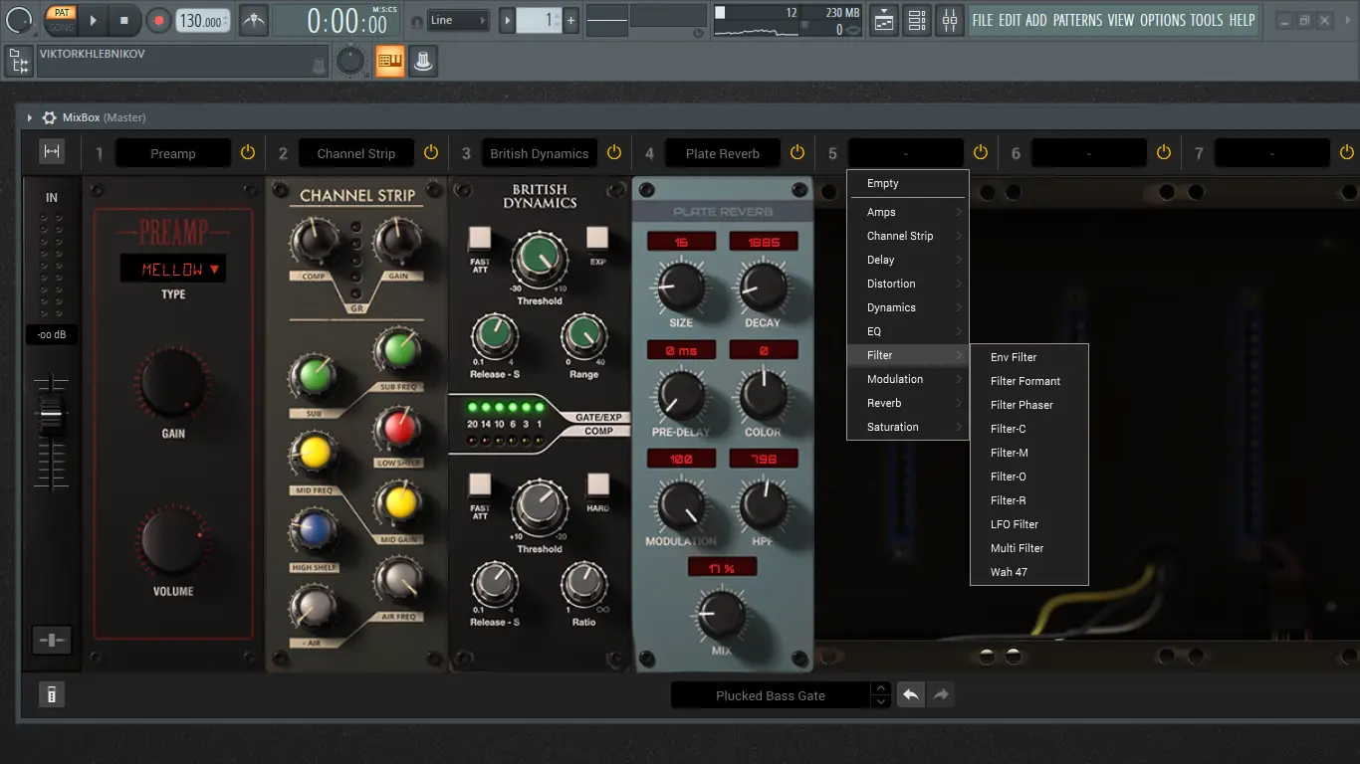Click slot 4 module name Plate Reverb
1360x764 pixels.
click(723, 153)
